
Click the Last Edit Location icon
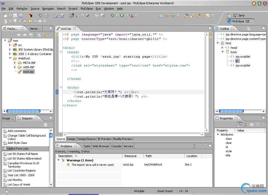pyautogui.click(x=24, y=21)
